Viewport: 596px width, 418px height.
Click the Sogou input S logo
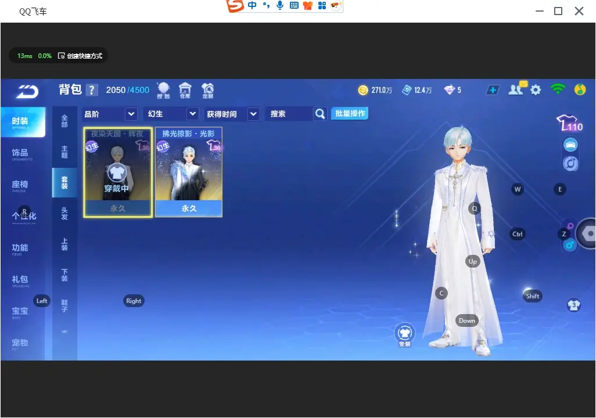click(235, 5)
